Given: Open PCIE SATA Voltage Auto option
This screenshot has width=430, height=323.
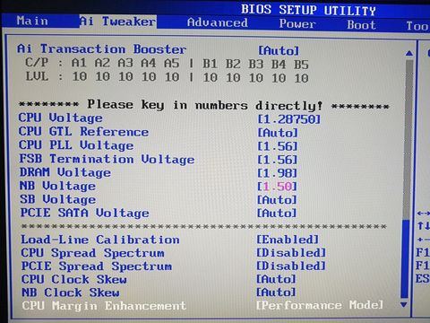Looking at the screenshot, I should click(277, 214).
